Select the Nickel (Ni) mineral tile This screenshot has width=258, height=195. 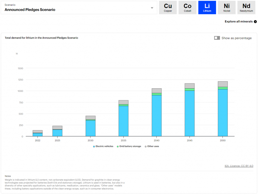pos(227,8)
